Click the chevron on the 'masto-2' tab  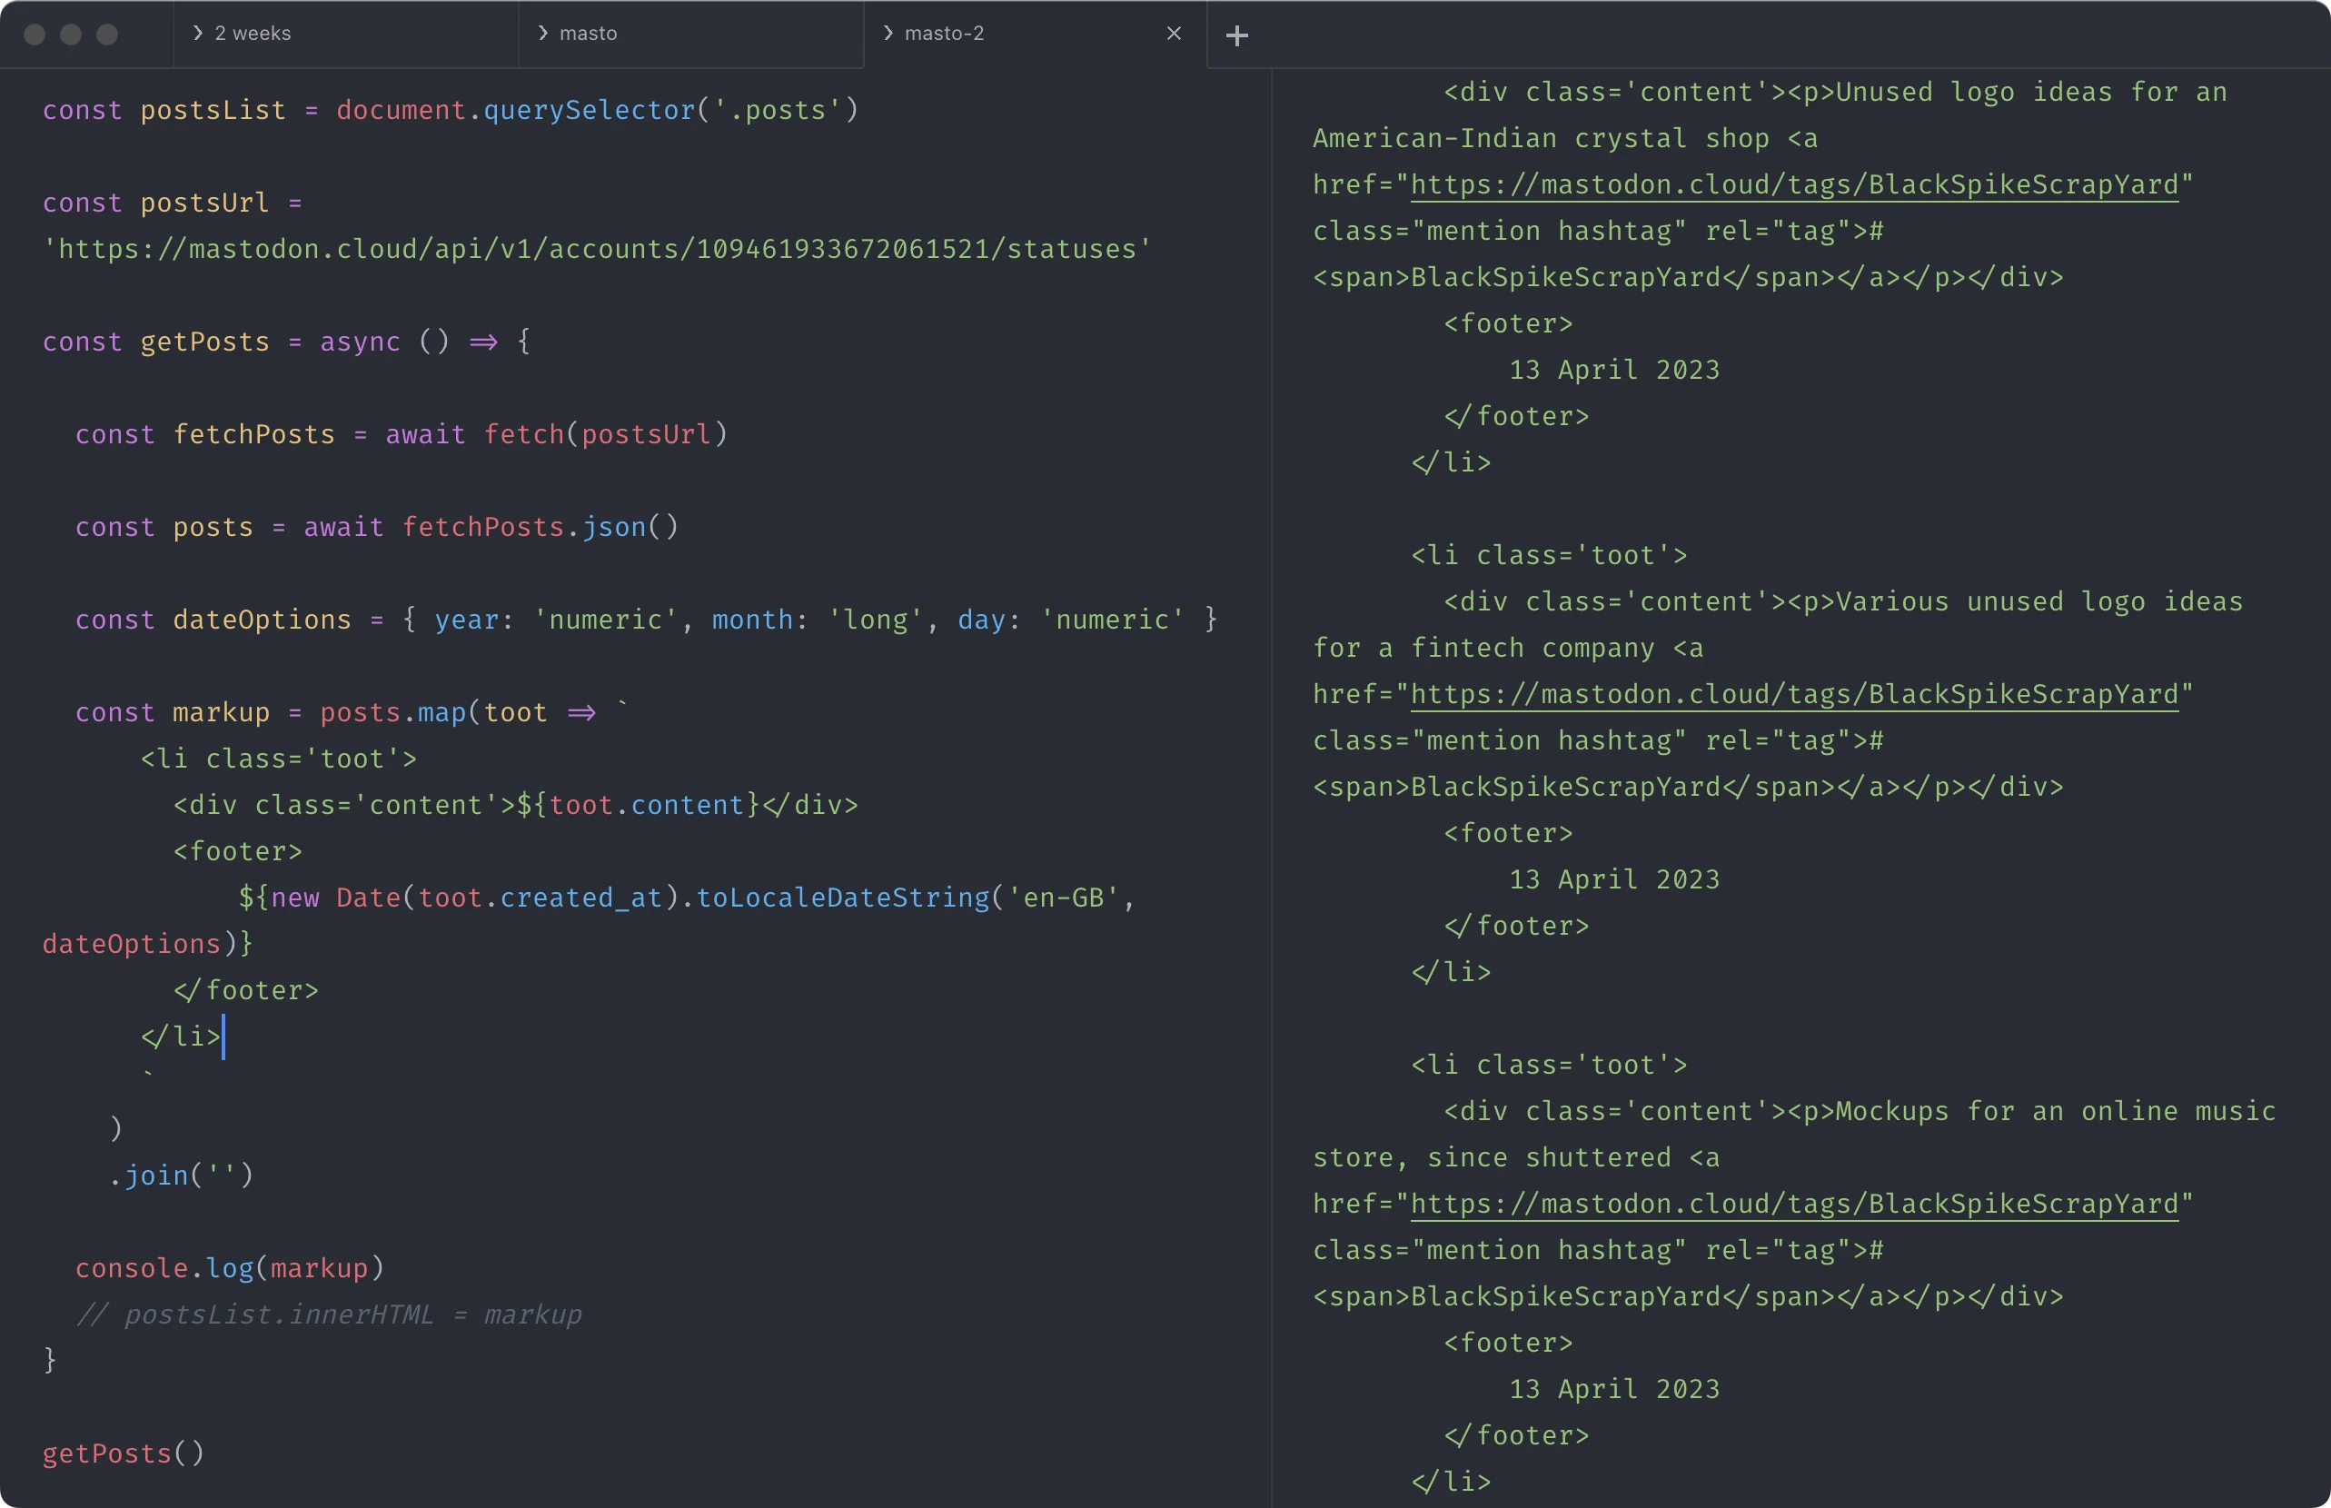point(888,34)
